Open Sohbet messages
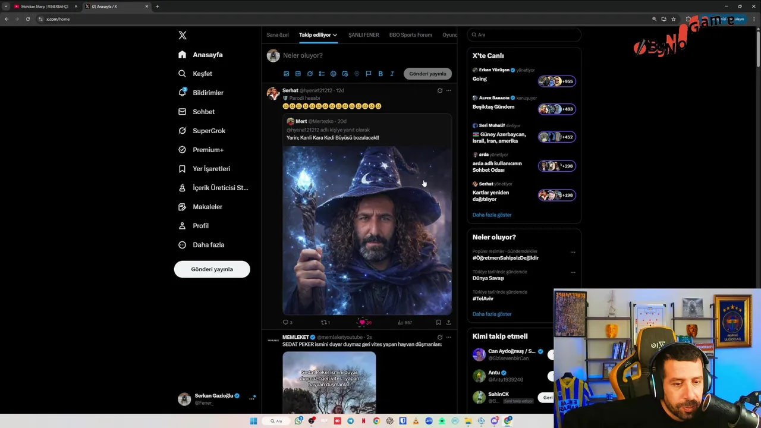761x428 pixels. (x=196, y=112)
